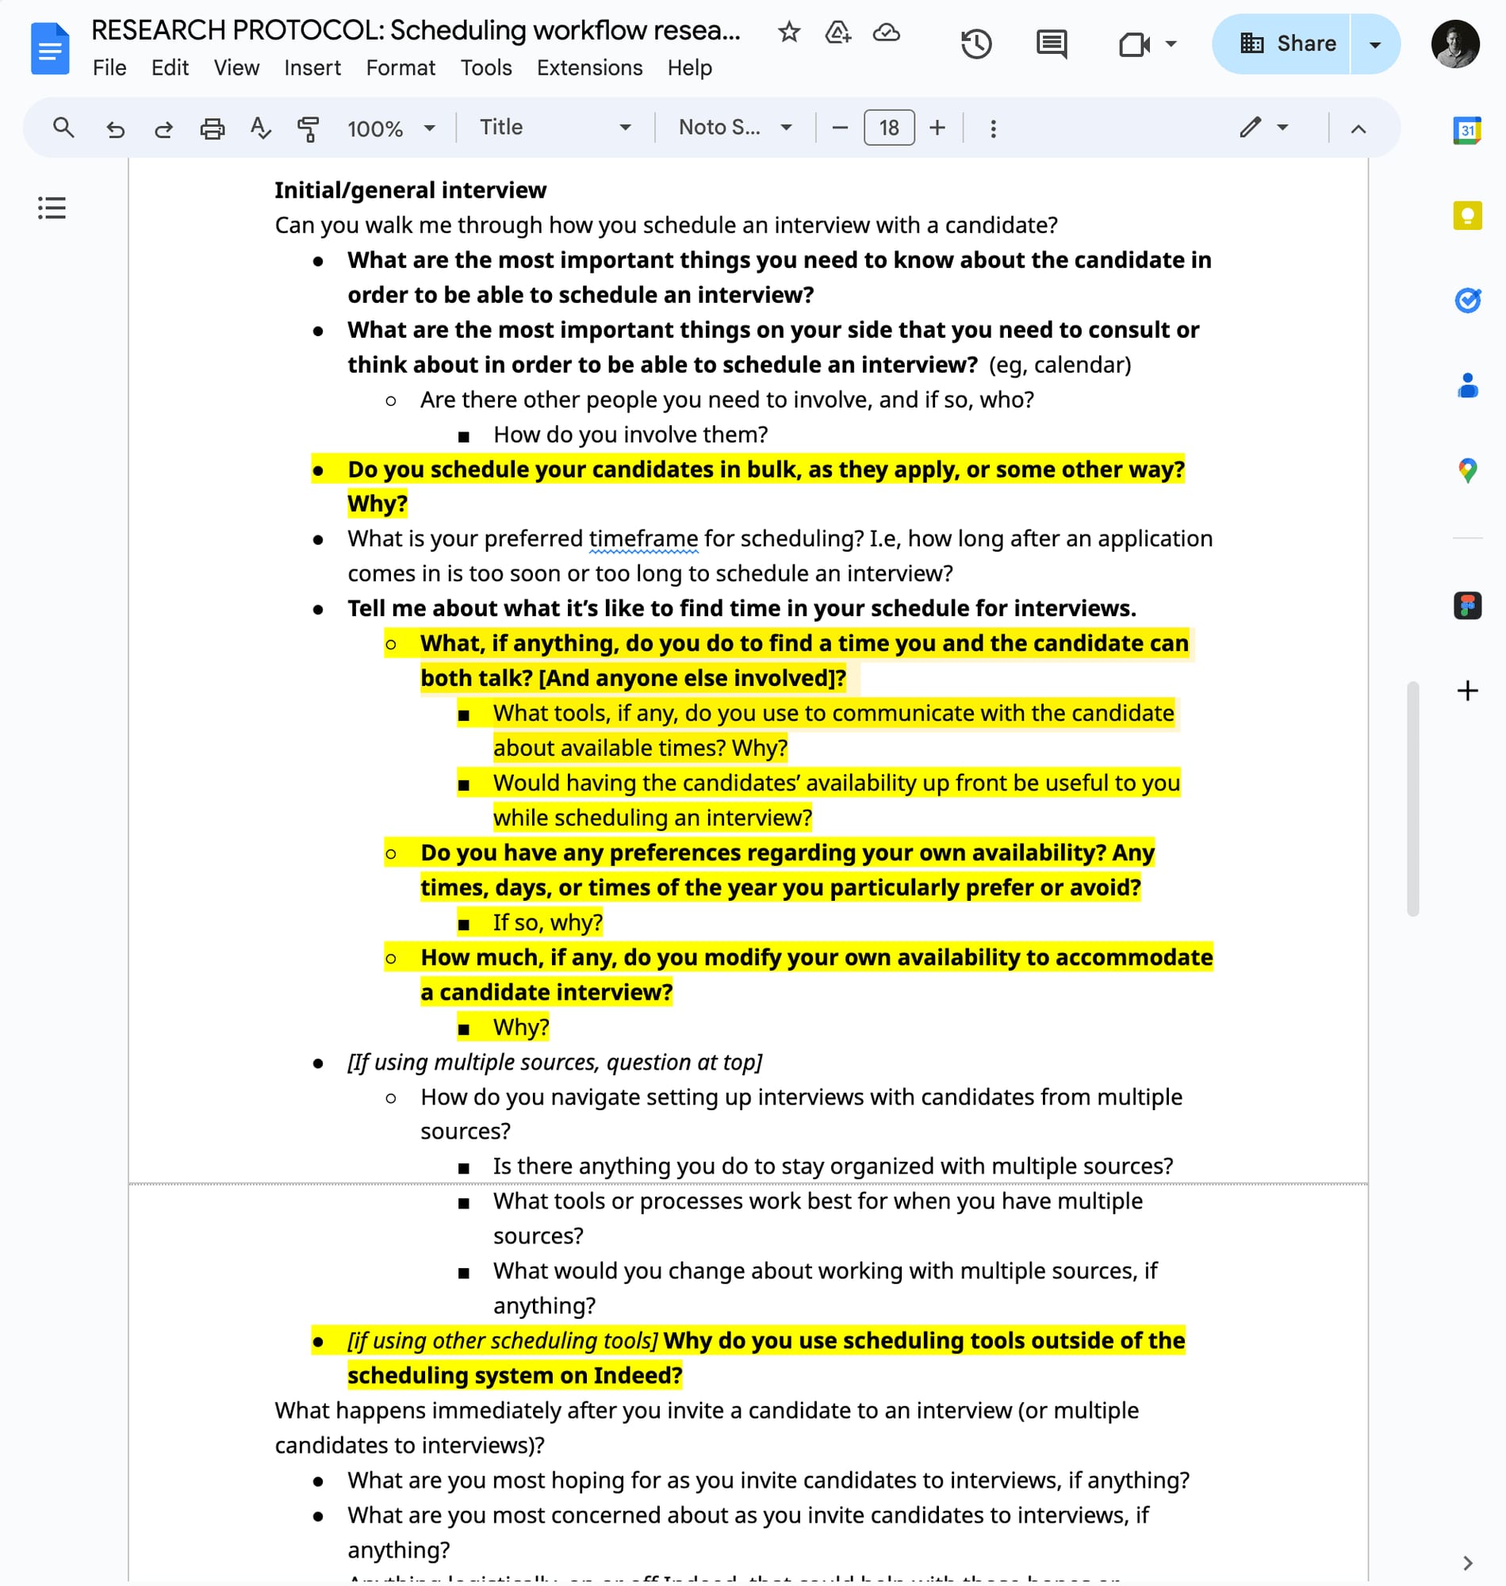1506x1586 pixels.
Task: Star this document
Action: pos(789,32)
